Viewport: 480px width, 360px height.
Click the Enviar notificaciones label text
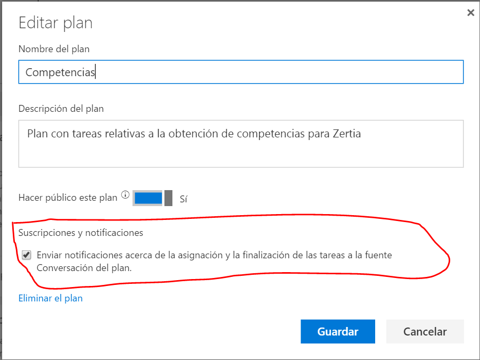tap(214, 255)
